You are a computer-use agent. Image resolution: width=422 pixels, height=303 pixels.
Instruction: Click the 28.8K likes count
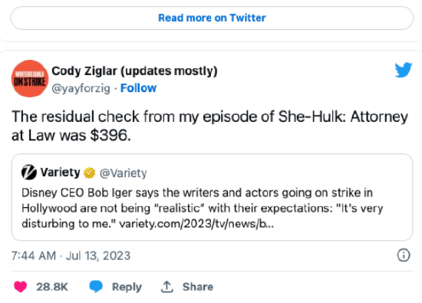coord(52,287)
